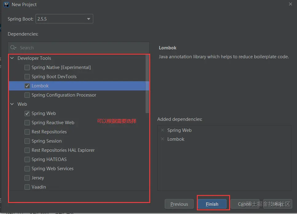Select the Web category label

point(22,104)
